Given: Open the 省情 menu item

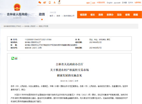Looking at the screenshot, I should point(128,15).
